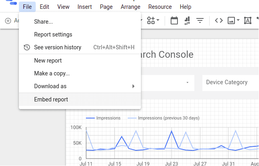
Task: Open the dropdown control beside Device Category
Action: 187,83
